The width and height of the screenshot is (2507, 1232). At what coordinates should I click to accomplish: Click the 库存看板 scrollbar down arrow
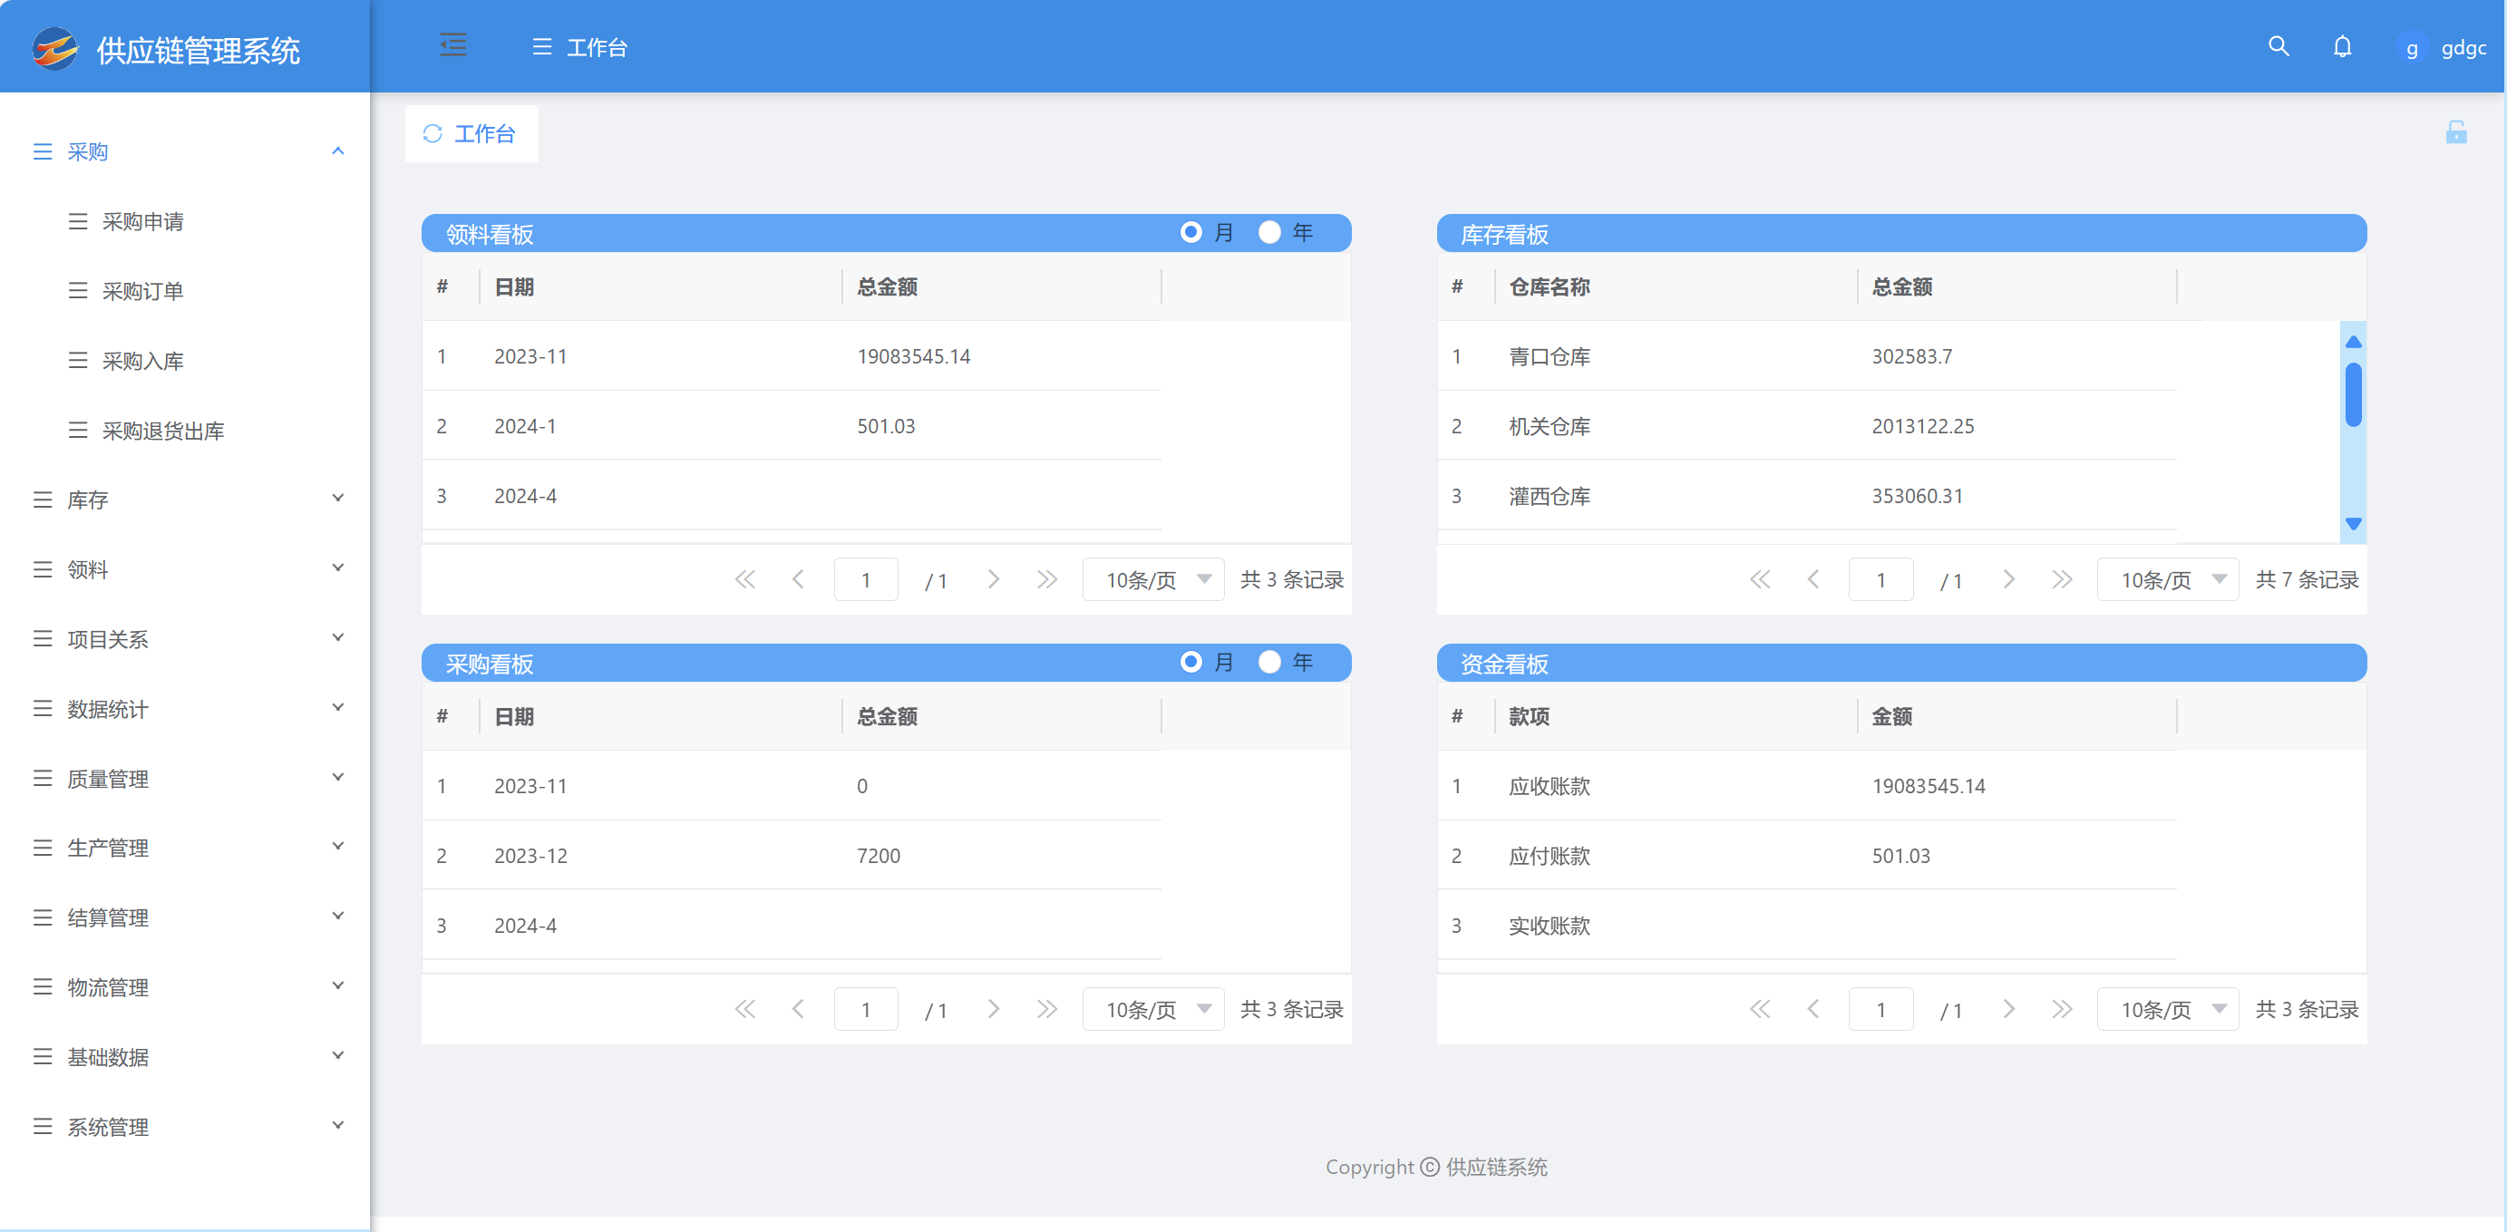pos(2353,524)
